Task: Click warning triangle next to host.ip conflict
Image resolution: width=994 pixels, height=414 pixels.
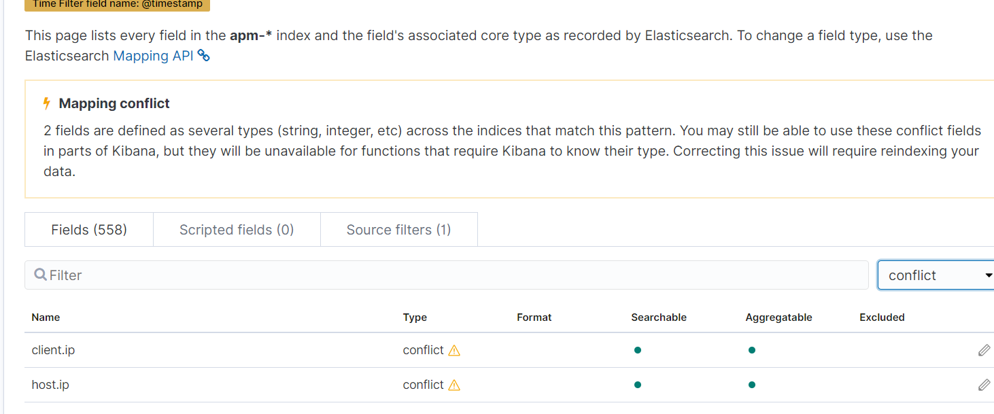Action: click(454, 385)
